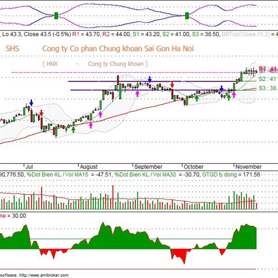278x278 pixels.
Task: Open the http://www.amibroker.com link
Action: pos(44,275)
